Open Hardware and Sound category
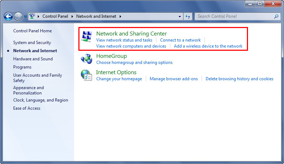 tap(33, 59)
